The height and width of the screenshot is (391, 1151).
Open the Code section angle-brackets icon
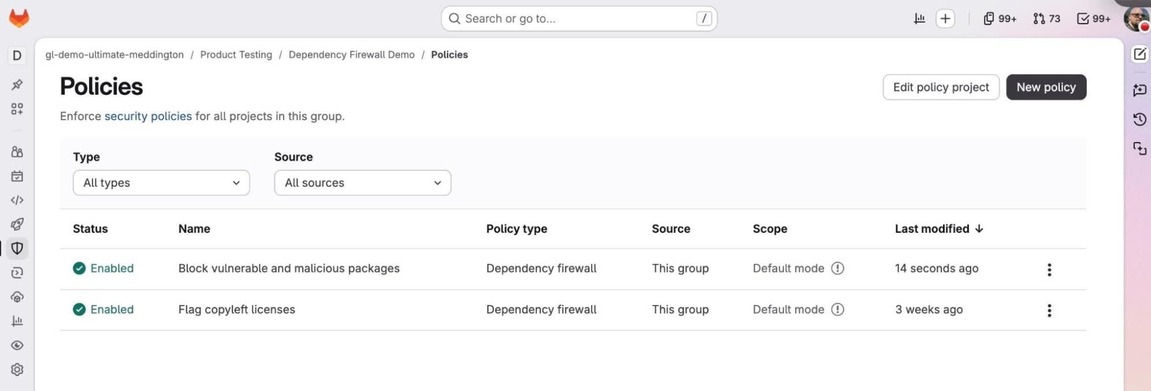pyautogui.click(x=17, y=200)
